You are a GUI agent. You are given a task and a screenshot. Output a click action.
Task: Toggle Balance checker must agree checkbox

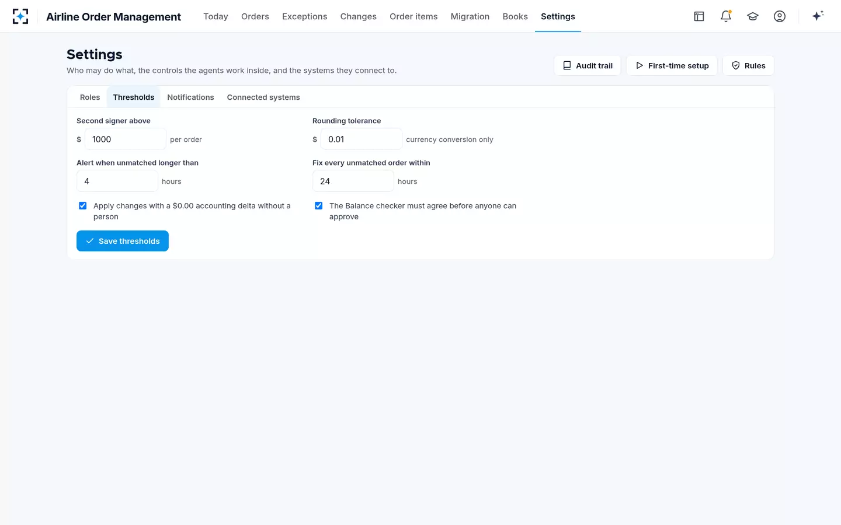click(x=319, y=206)
